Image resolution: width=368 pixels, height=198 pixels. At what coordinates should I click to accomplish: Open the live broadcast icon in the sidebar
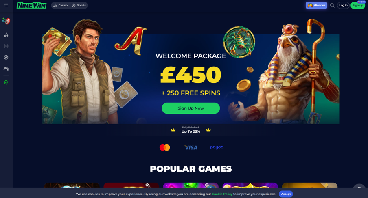point(6,46)
